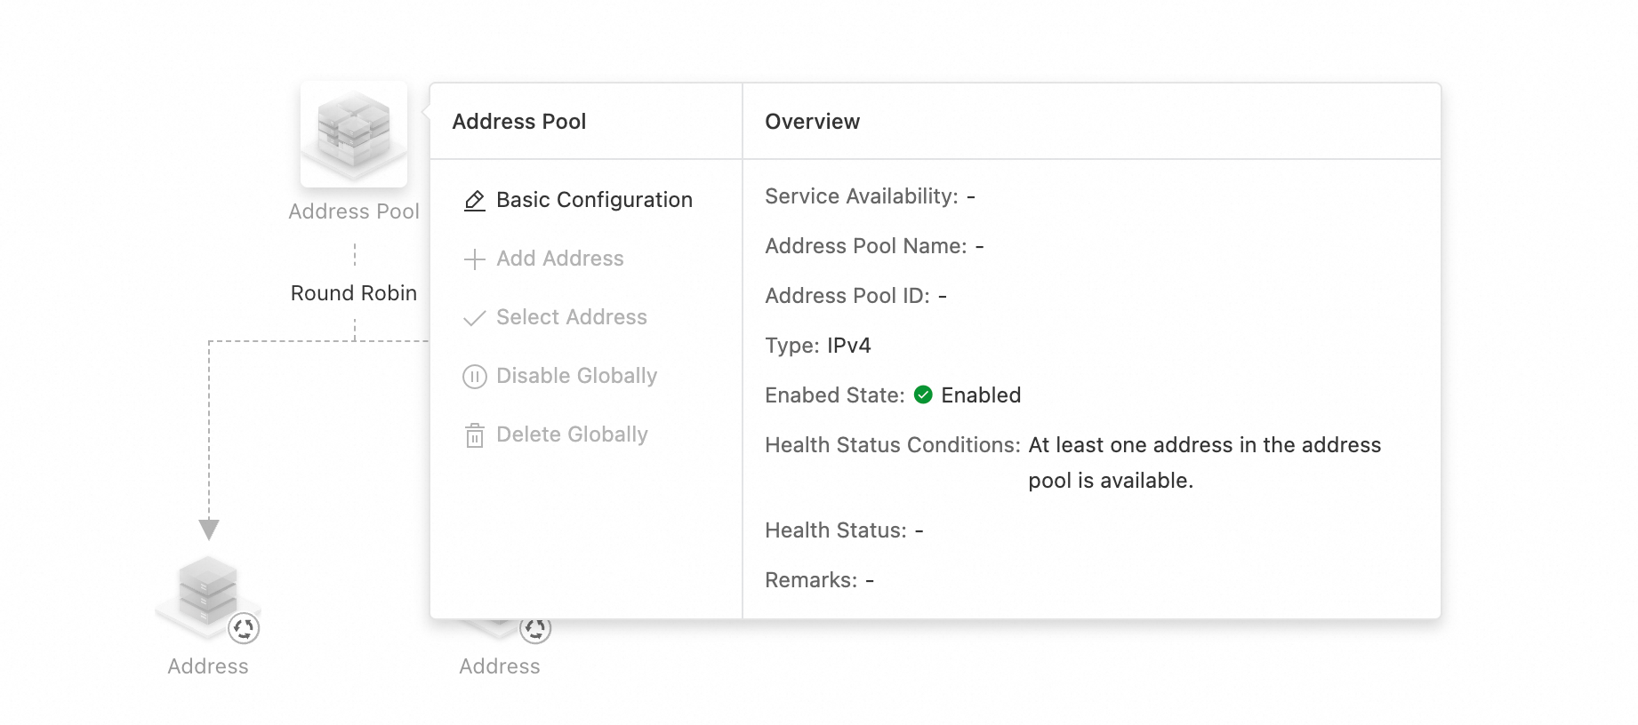Click the refresh badge on the right Address node
The height and width of the screenshot is (725, 1638).
pyautogui.click(x=535, y=629)
